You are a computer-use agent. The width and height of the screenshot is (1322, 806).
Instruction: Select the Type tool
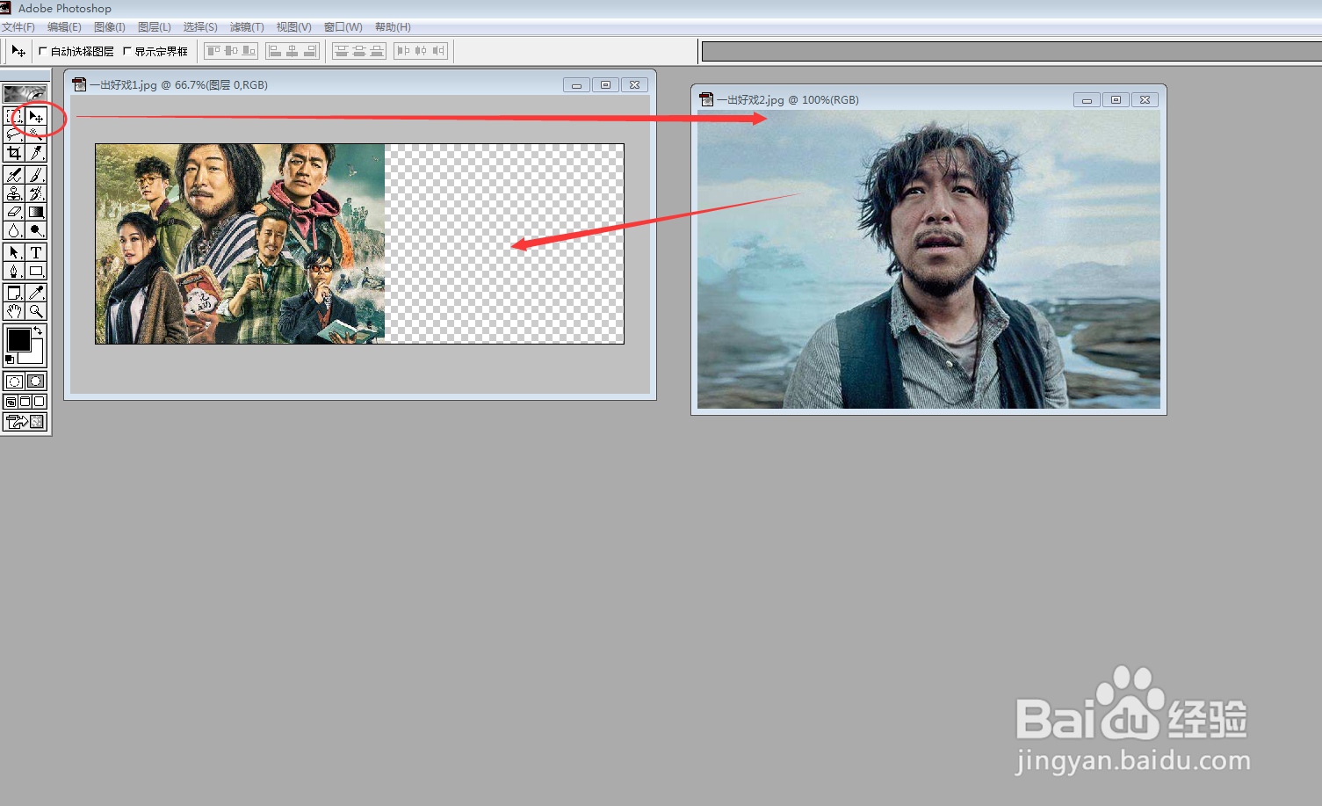point(36,251)
